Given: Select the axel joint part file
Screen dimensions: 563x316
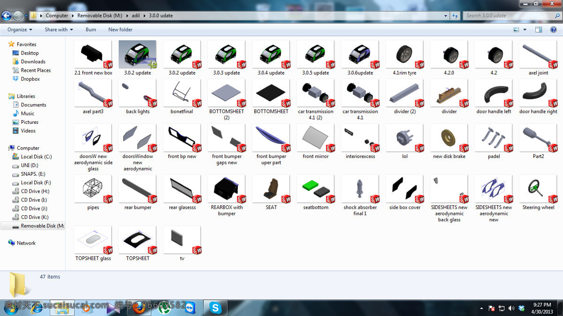Looking at the screenshot, I should [538, 58].
